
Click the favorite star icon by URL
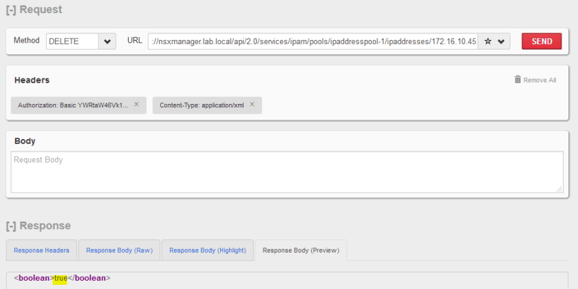[x=488, y=41]
